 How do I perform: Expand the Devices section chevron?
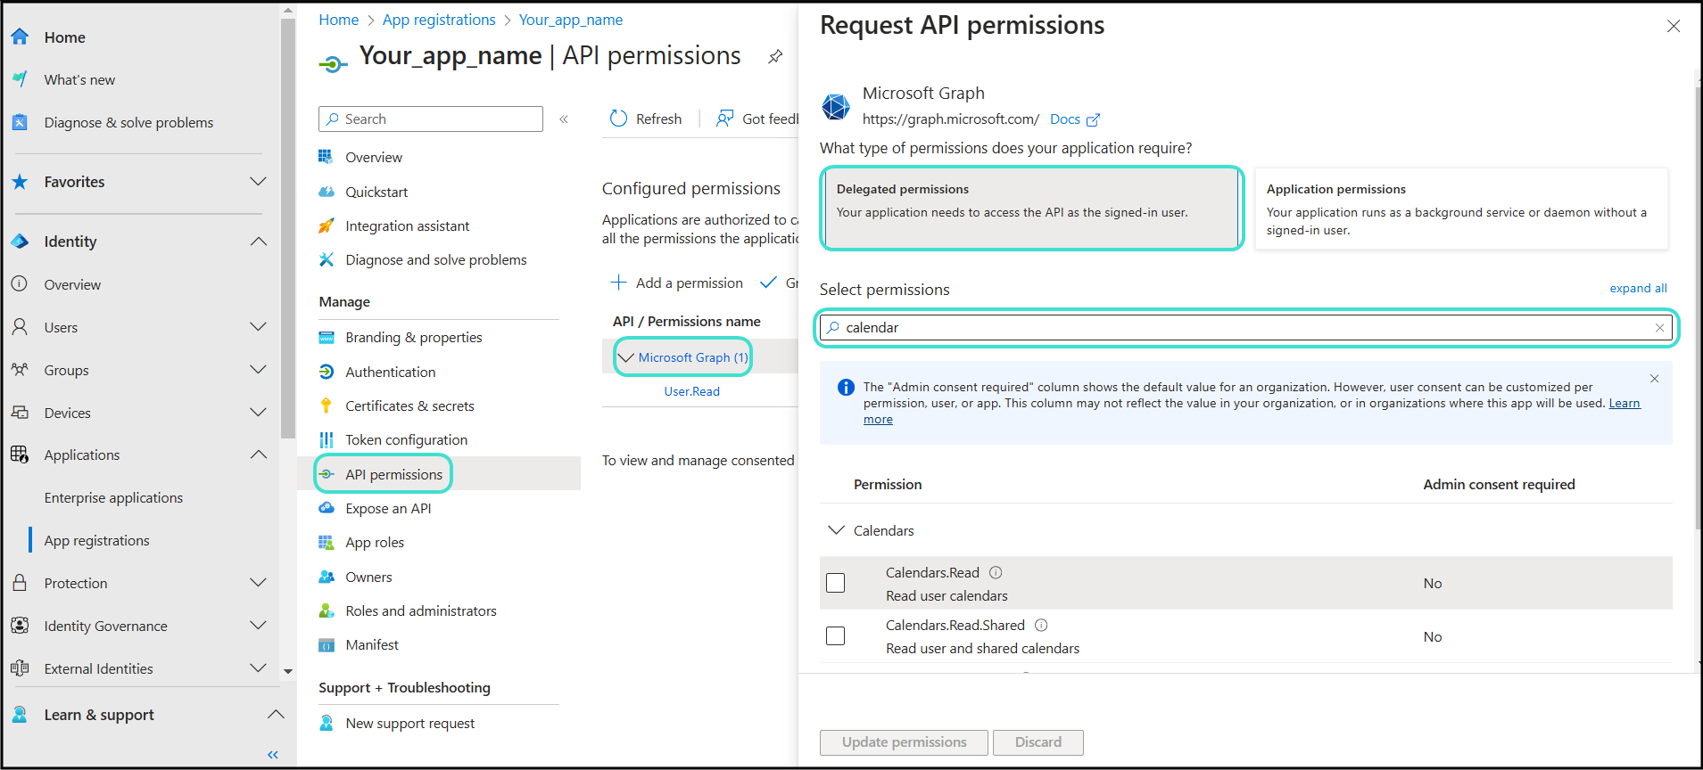click(258, 413)
